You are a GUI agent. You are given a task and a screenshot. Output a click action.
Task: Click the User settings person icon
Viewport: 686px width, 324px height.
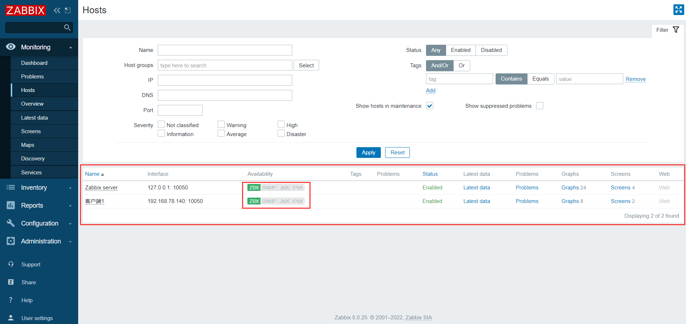click(11, 318)
